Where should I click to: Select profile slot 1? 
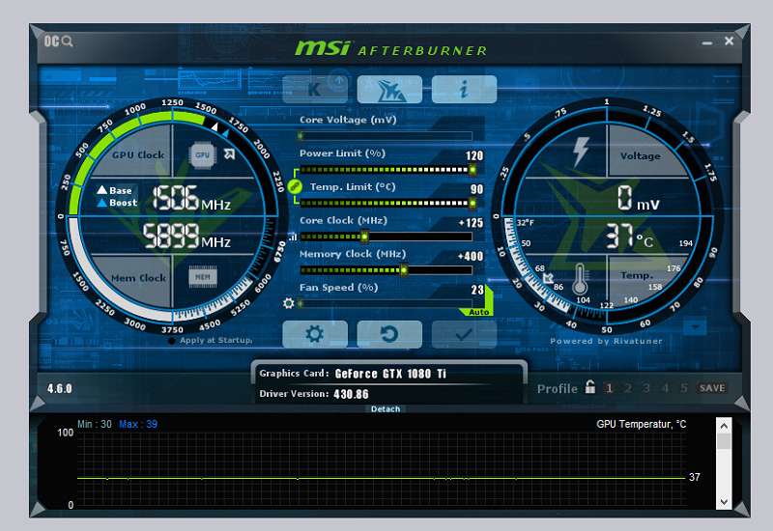point(610,388)
